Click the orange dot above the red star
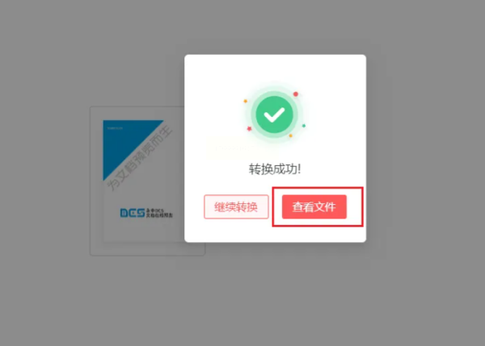 click(245, 101)
